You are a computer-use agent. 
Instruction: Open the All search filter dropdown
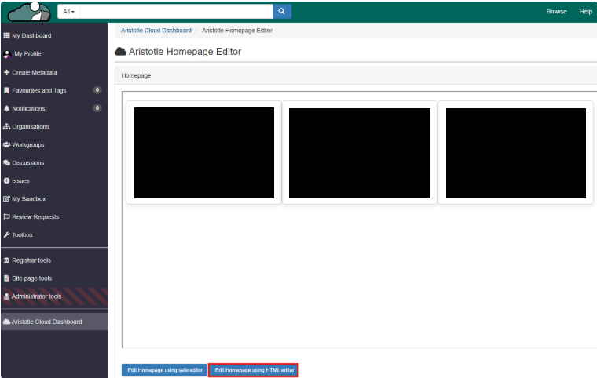click(68, 11)
